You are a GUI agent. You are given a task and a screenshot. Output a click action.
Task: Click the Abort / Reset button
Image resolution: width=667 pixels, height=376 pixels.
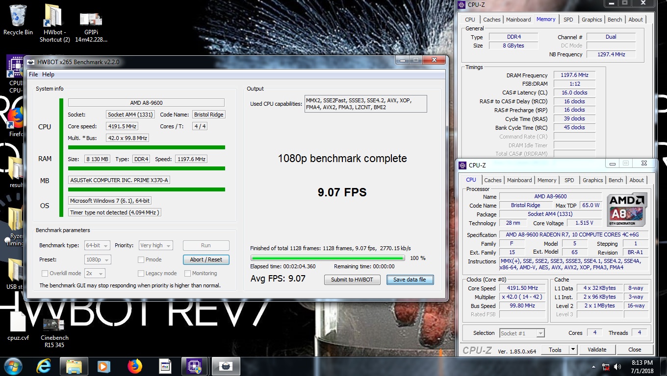click(206, 259)
